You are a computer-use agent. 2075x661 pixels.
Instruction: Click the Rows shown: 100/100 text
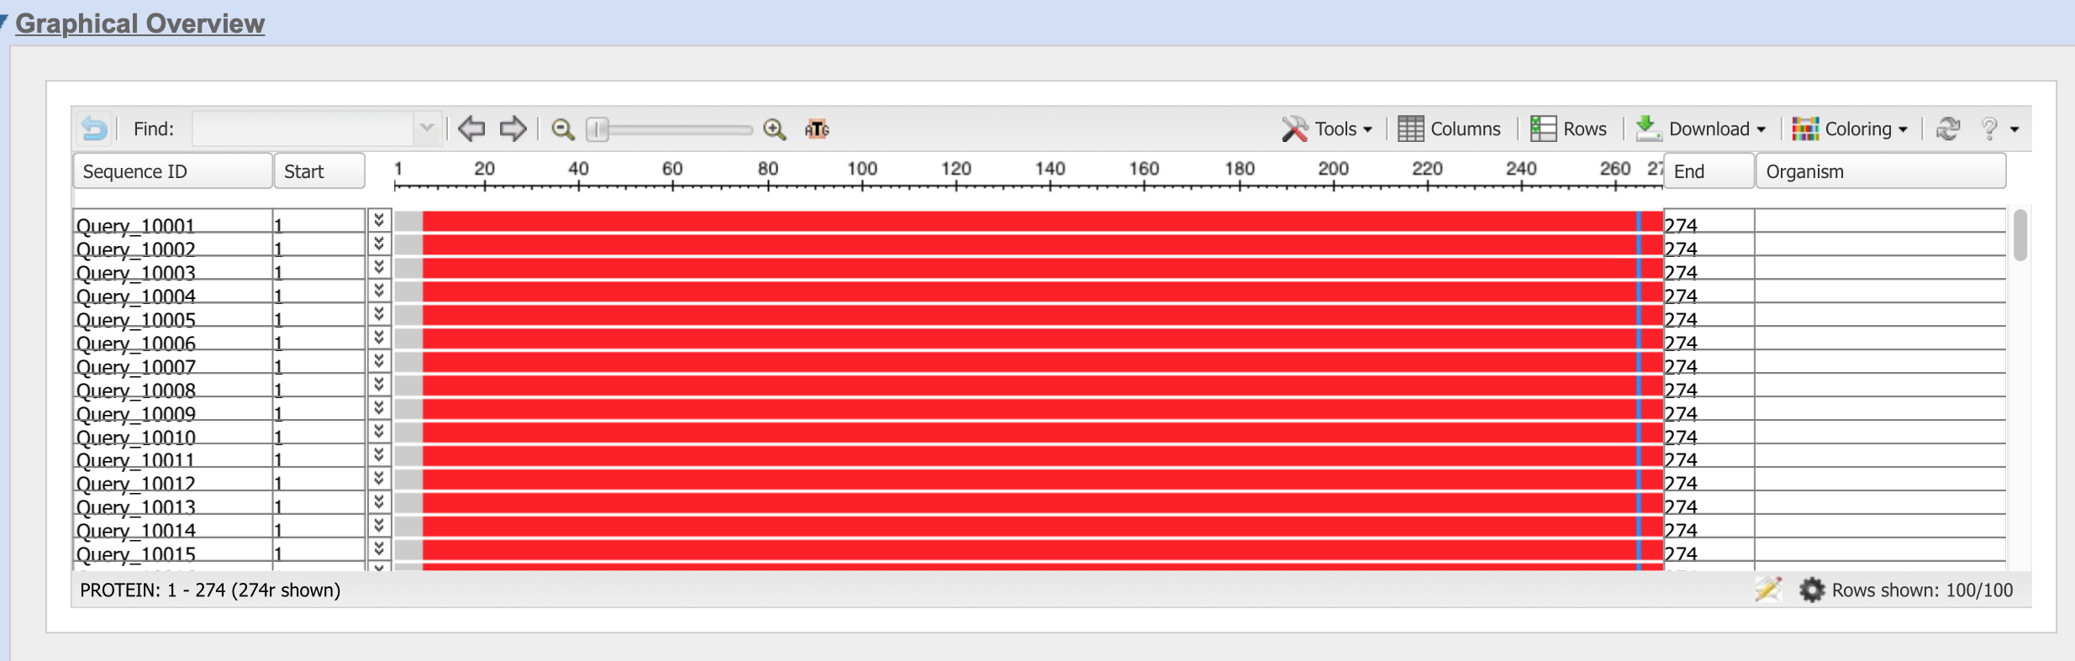coord(1922,590)
